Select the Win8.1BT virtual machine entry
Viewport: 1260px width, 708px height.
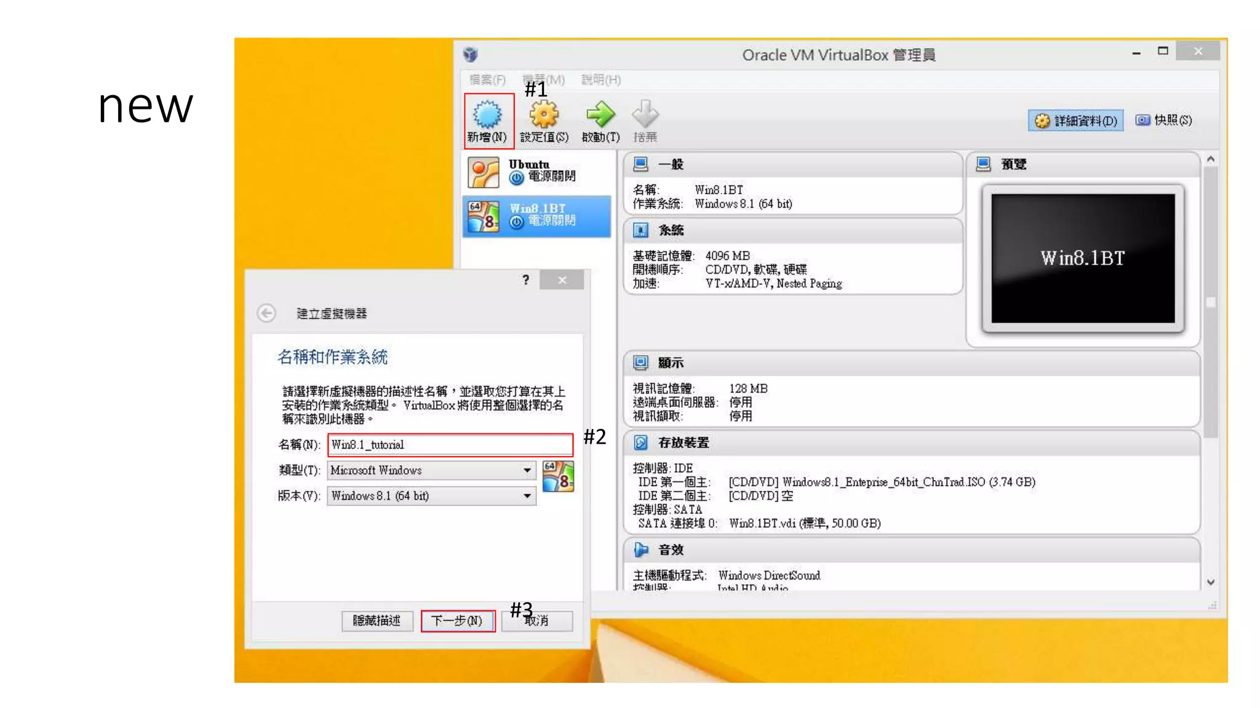coord(536,216)
